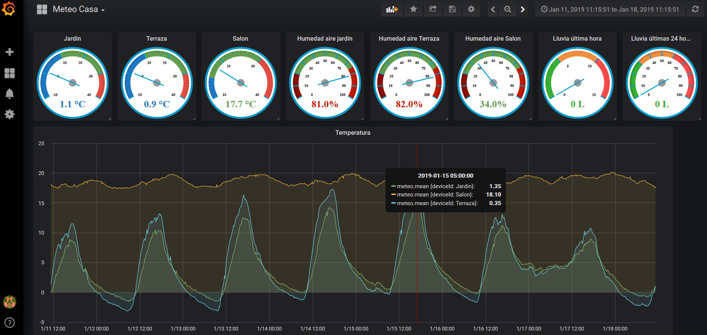Open user avatar profile in sidebar
This screenshot has height=335, width=707.
pos(10,302)
